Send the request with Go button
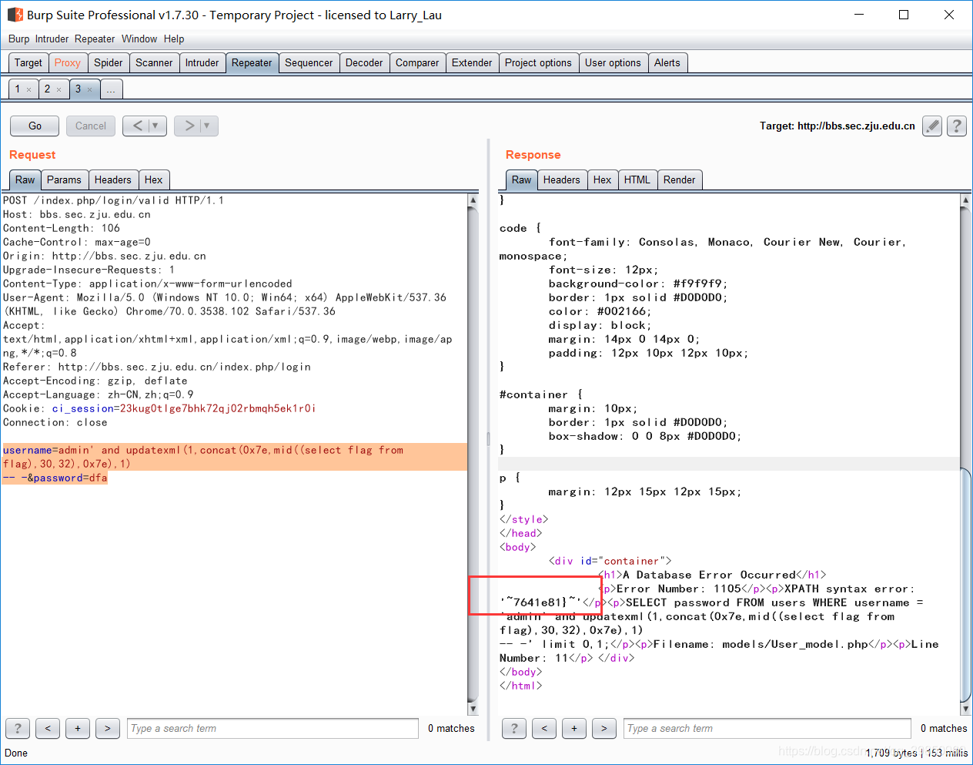 coord(35,126)
